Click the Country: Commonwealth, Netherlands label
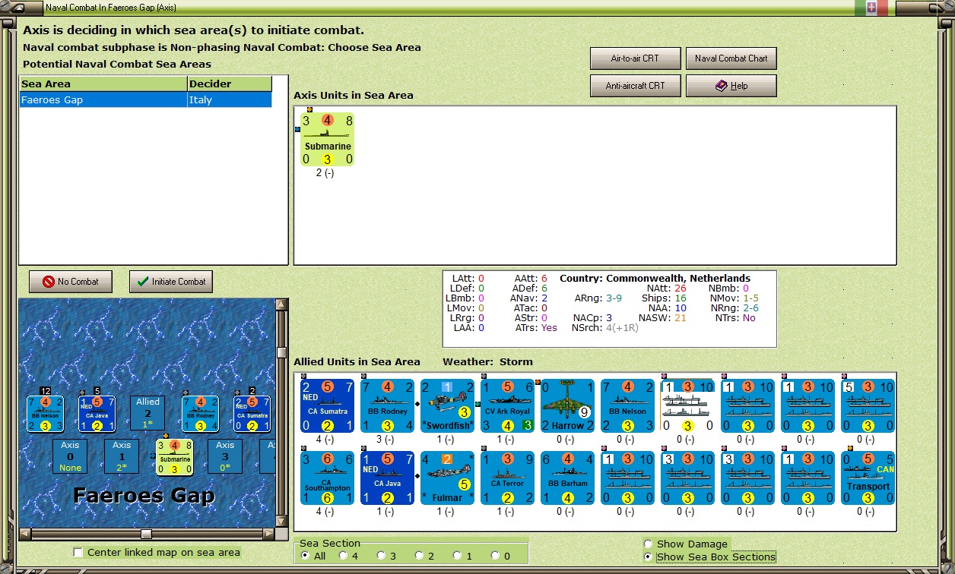The image size is (955, 574). click(655, 278)
